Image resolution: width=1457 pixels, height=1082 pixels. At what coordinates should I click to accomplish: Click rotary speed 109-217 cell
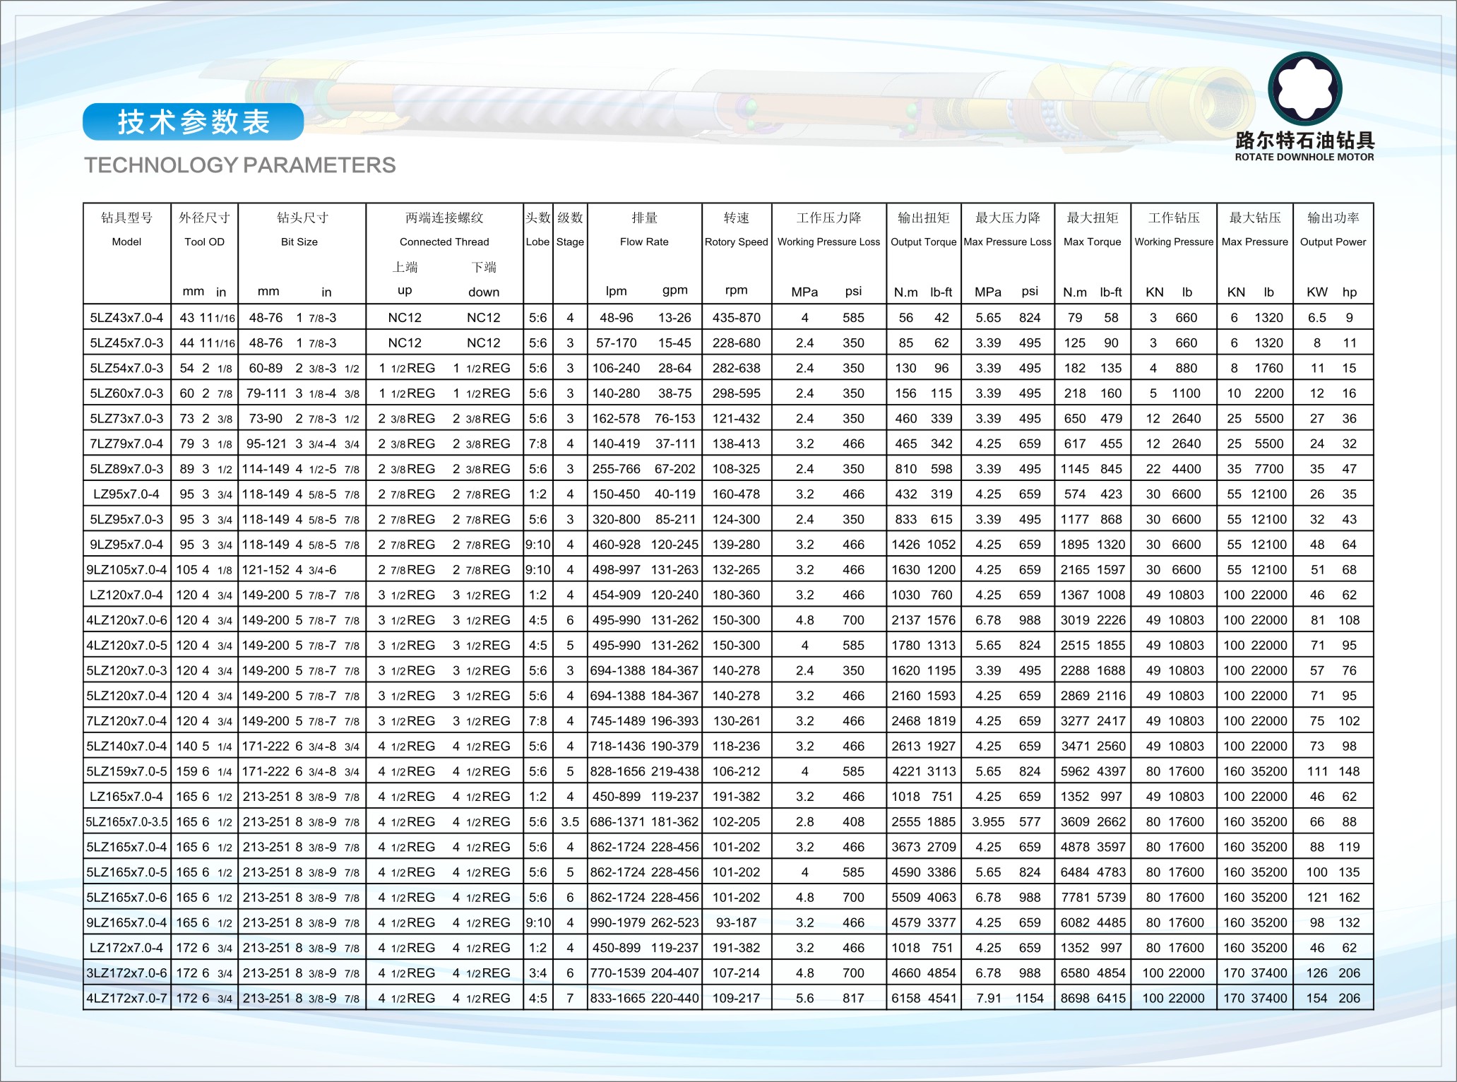(x=737, y=999)
